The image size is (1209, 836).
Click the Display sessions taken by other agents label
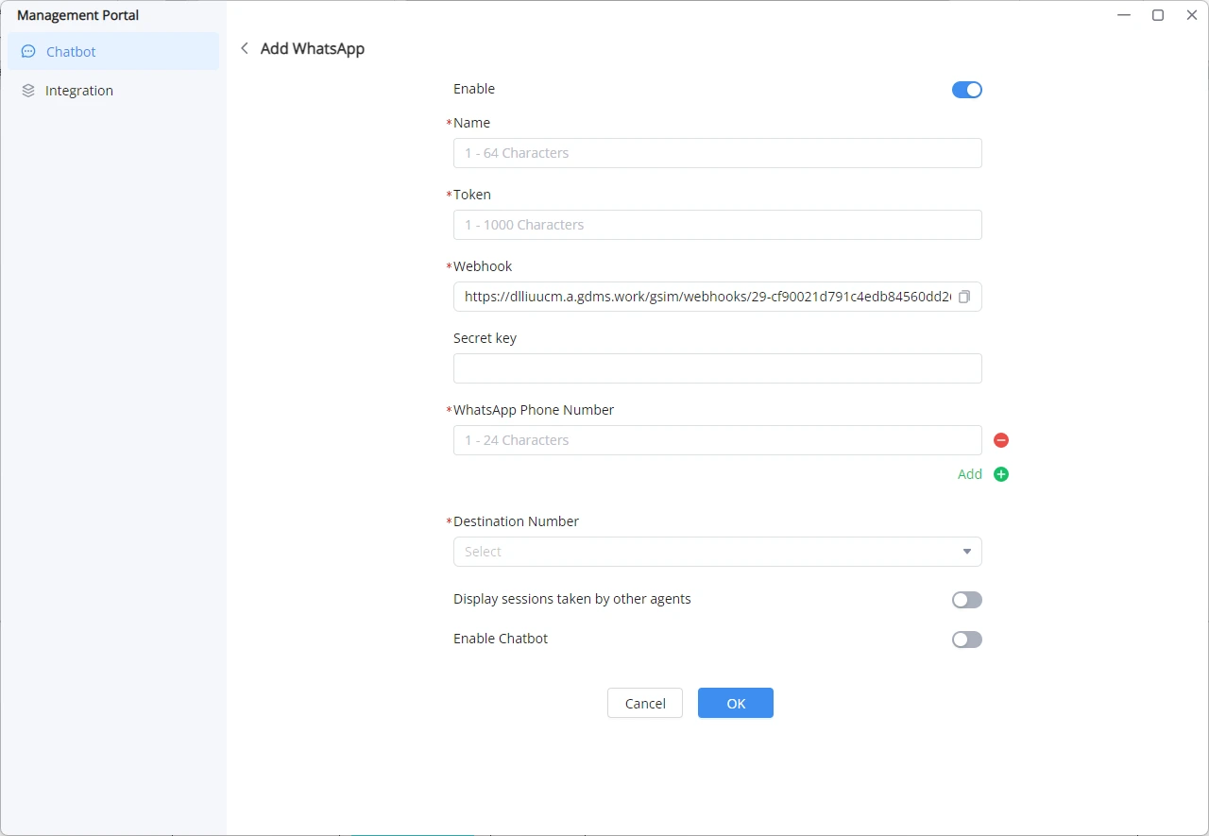point(572,599)
